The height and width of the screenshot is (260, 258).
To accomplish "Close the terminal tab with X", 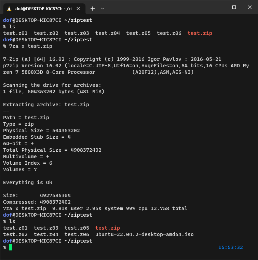I will (78, 9).
